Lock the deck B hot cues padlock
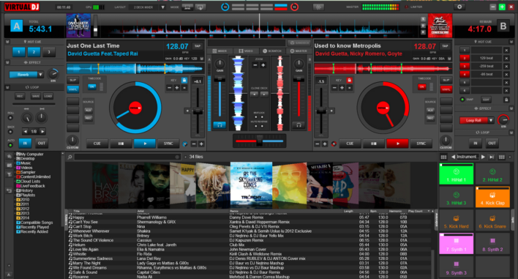 click(506, 100)
